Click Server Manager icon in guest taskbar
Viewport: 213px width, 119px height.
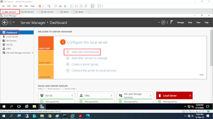pos(42,107)
